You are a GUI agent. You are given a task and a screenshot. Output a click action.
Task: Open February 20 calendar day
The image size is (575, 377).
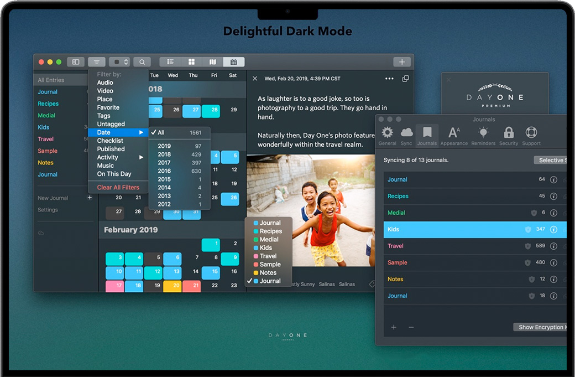[172, 286]
